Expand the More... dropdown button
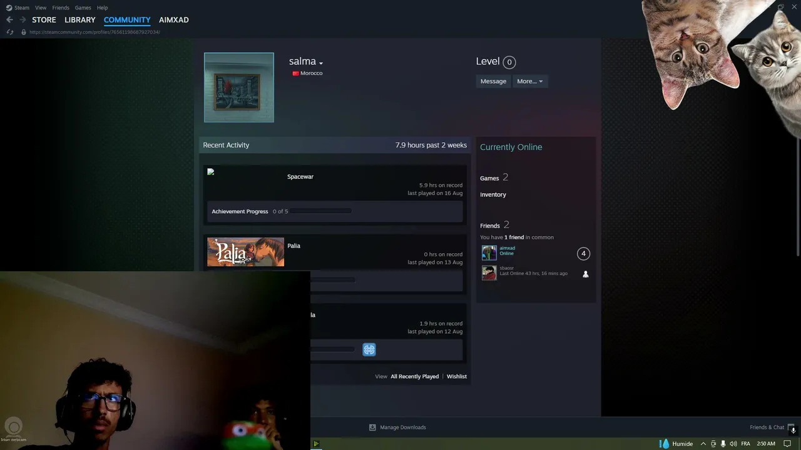This screenshot has height=450, width=801. click(x=530, y=81)
